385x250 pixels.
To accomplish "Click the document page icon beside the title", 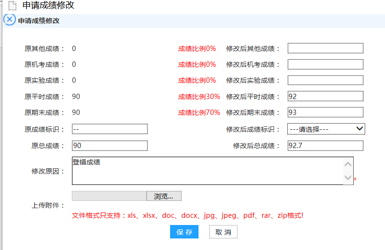I will pos(12,6).
